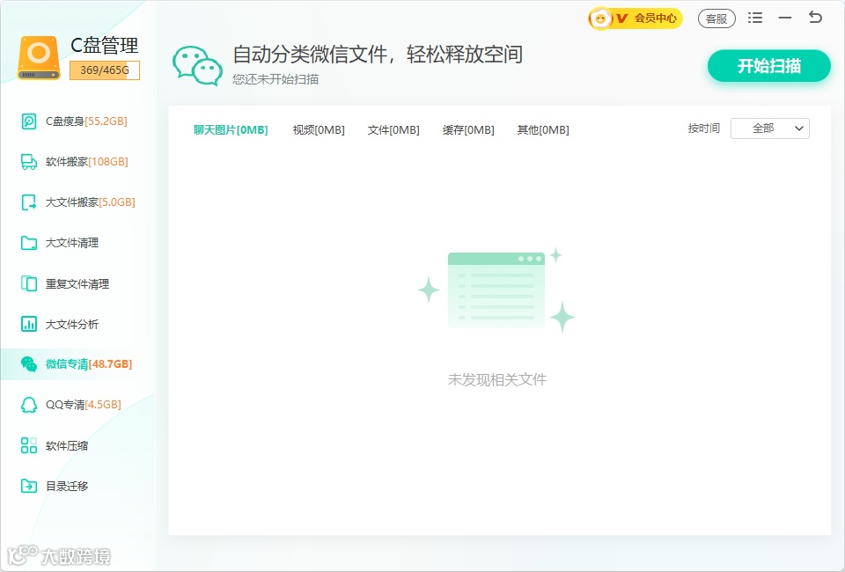
Task: Switch to 聊天图片[0MB] tab
Action: coord(231,130)
